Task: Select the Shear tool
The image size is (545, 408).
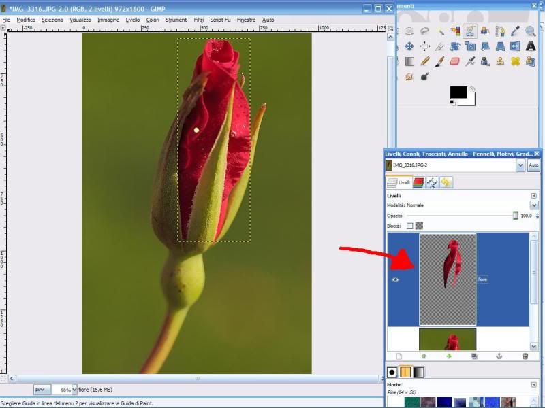Action: (485, 46)
